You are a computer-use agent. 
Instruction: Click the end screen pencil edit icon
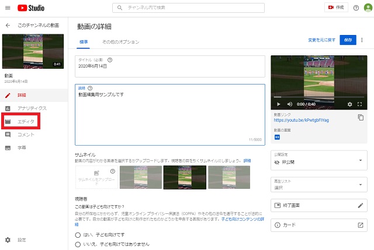click(x=361, y=205)
